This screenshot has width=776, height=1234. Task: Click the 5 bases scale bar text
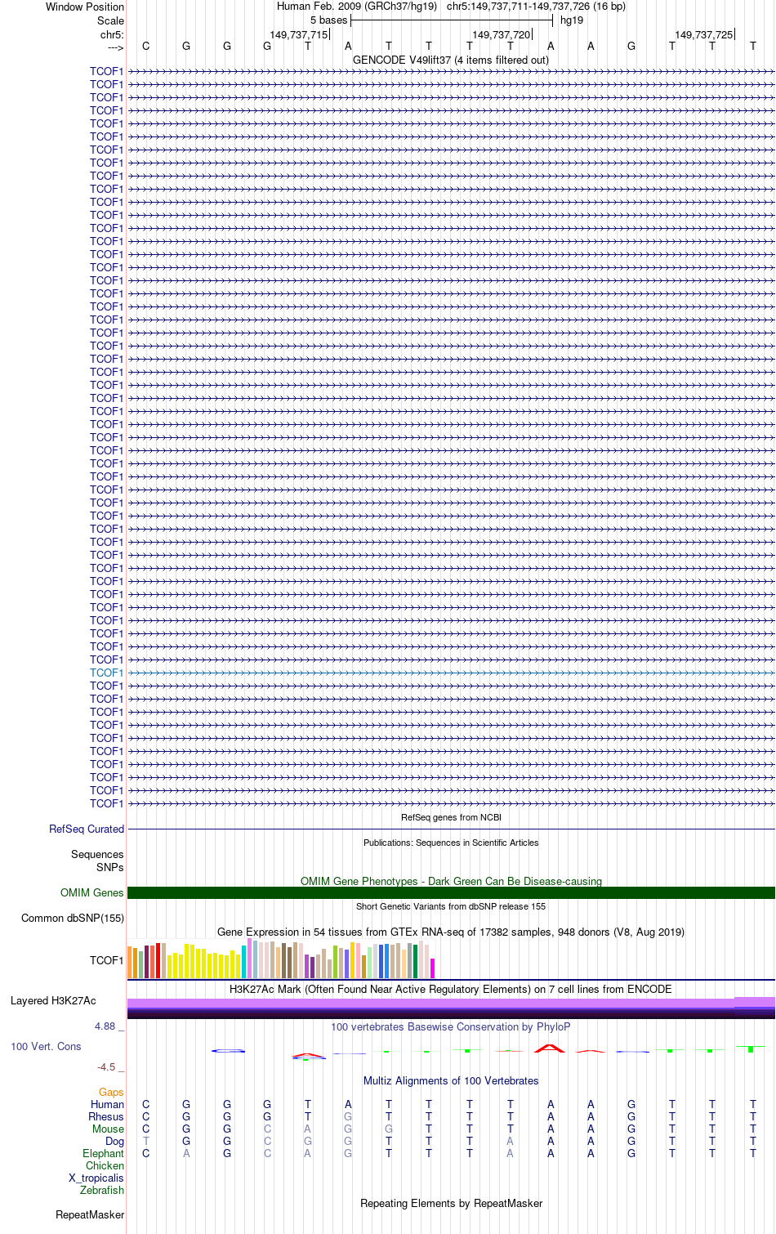tap(328, 20)
